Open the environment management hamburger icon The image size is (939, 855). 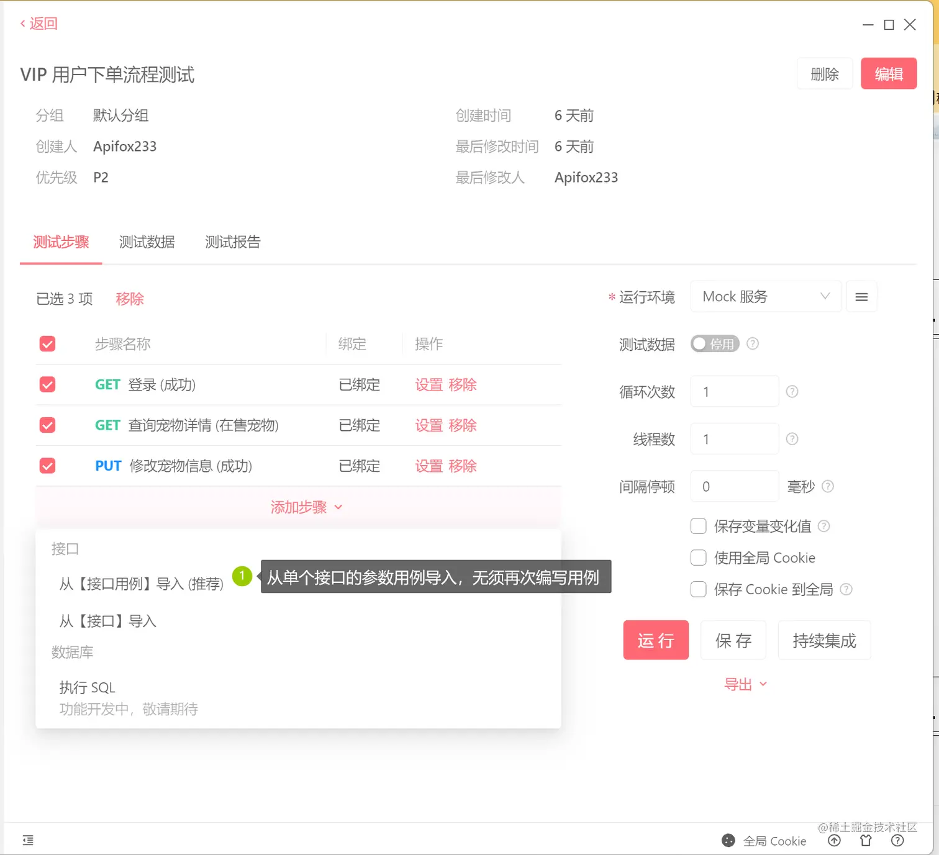coord(861,297)
